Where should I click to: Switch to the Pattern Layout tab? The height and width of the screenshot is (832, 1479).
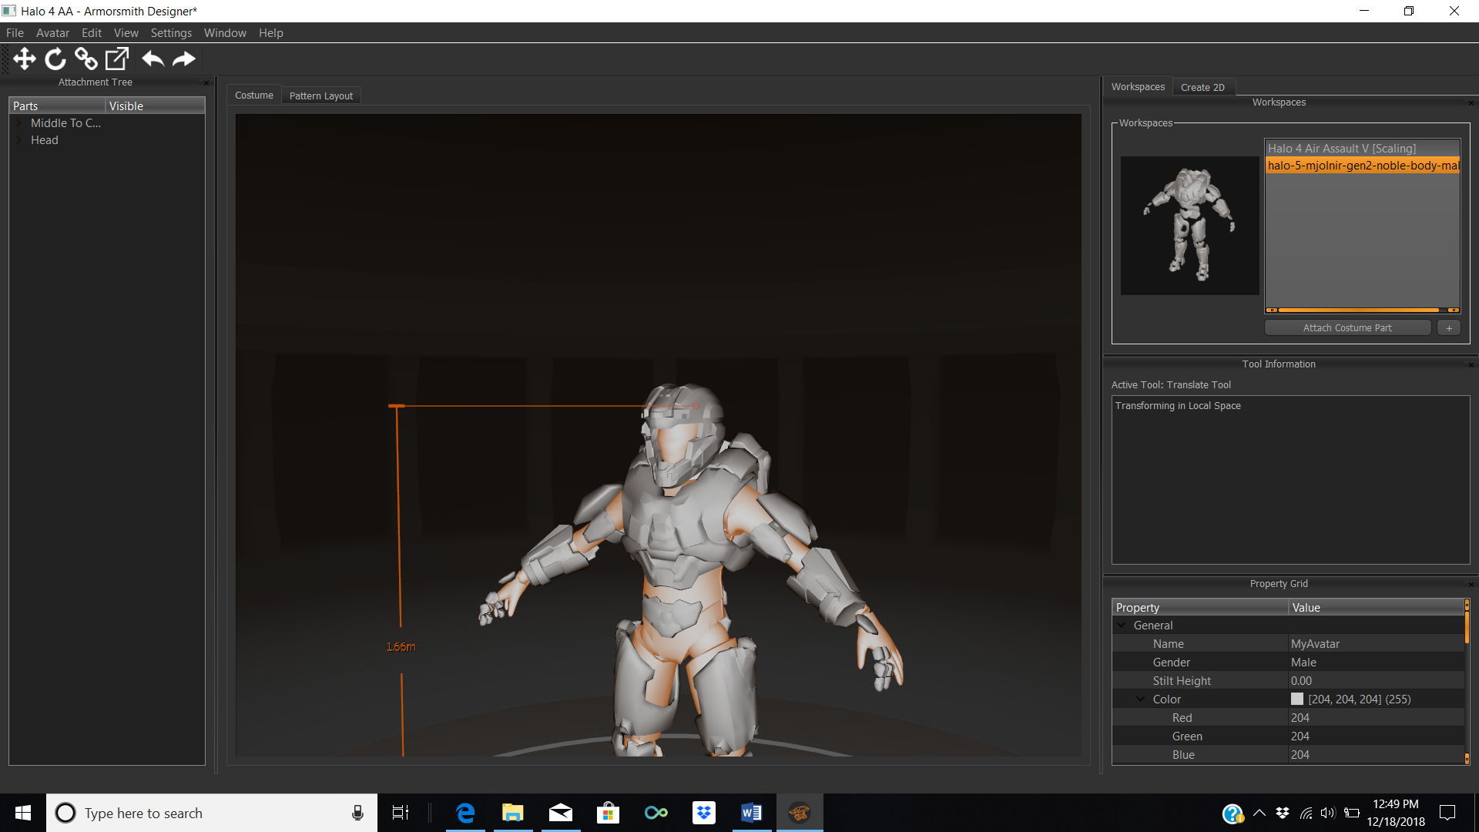320,96
